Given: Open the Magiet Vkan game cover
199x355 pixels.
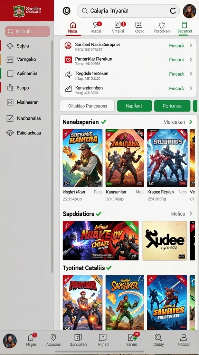Looking at the screenshot, I should [82, 158].
